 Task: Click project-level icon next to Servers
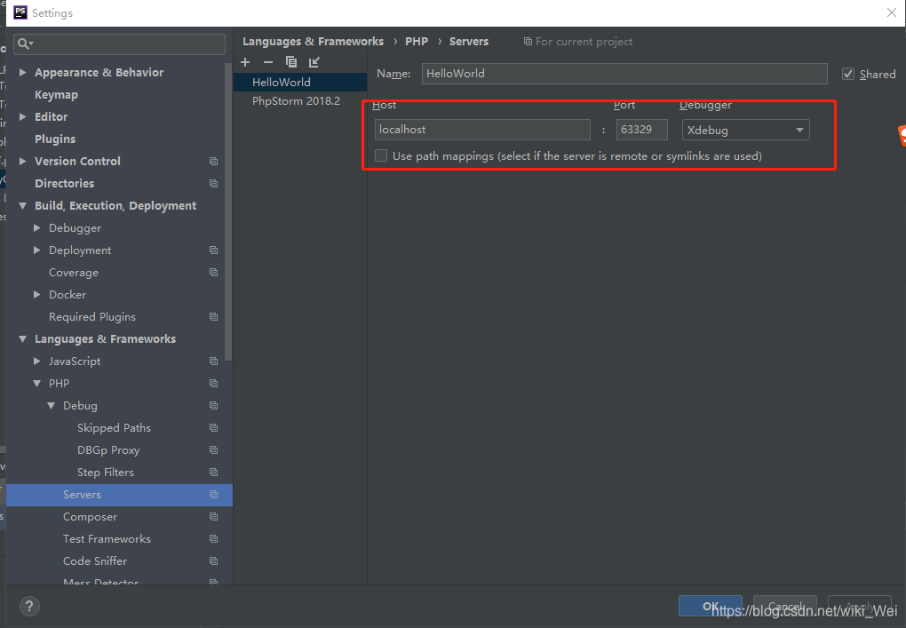214,495
